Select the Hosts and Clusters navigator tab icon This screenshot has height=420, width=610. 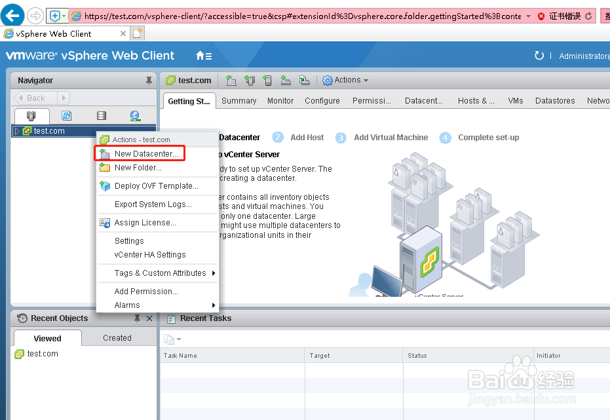point(31,116)
